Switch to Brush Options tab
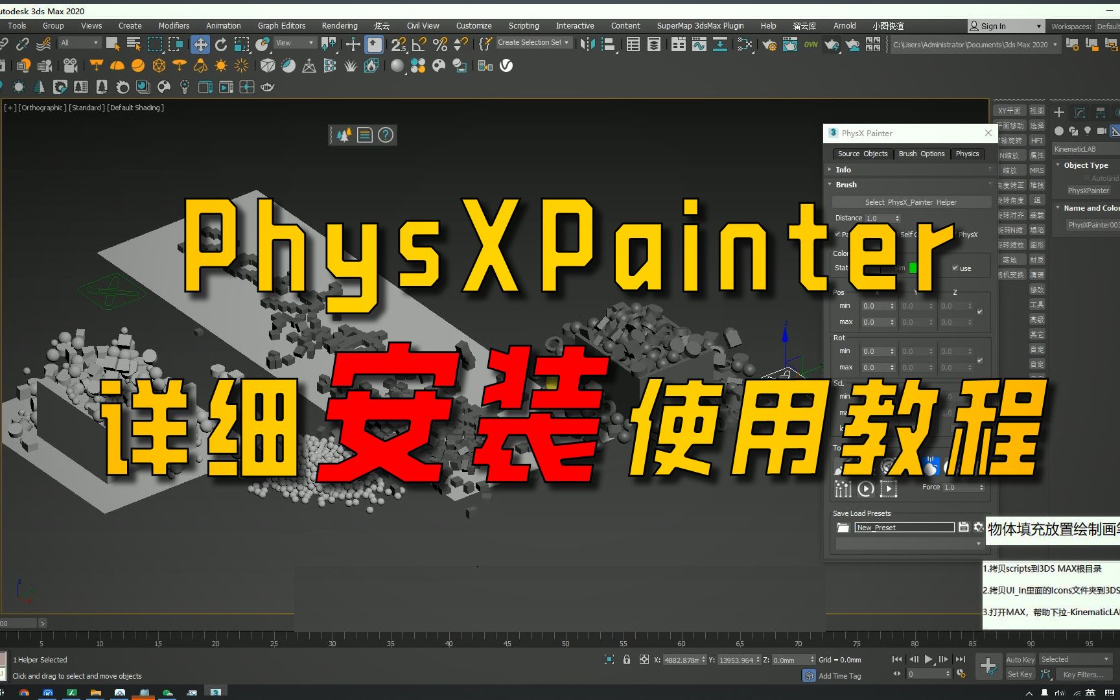The width and height of the screenshot is (1120, 700). point(921,154)
